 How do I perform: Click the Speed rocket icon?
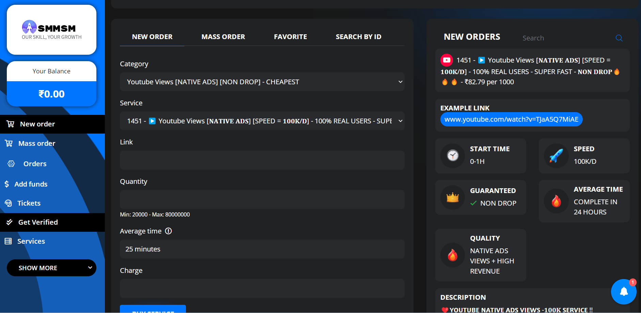pos(556,156)
